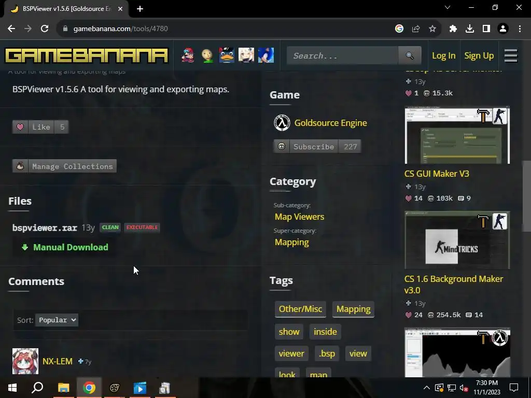
Task: Switch to Chrome in the taskbar
Action: click(x=89, y=388)
